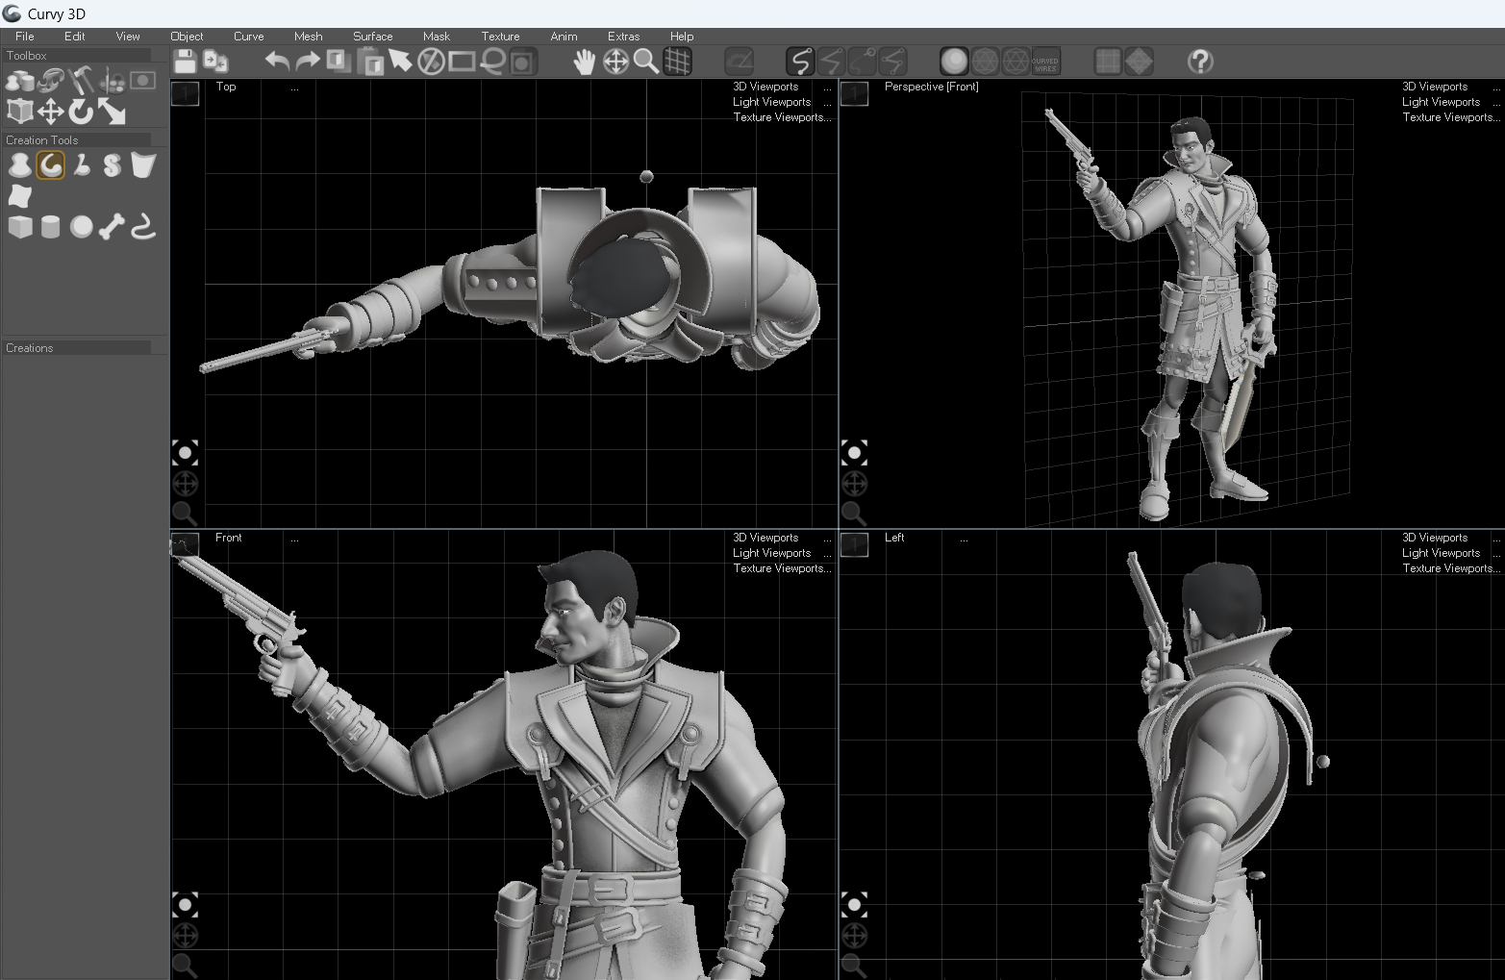Choose the cup-shaped creation tool

point(142,165)
